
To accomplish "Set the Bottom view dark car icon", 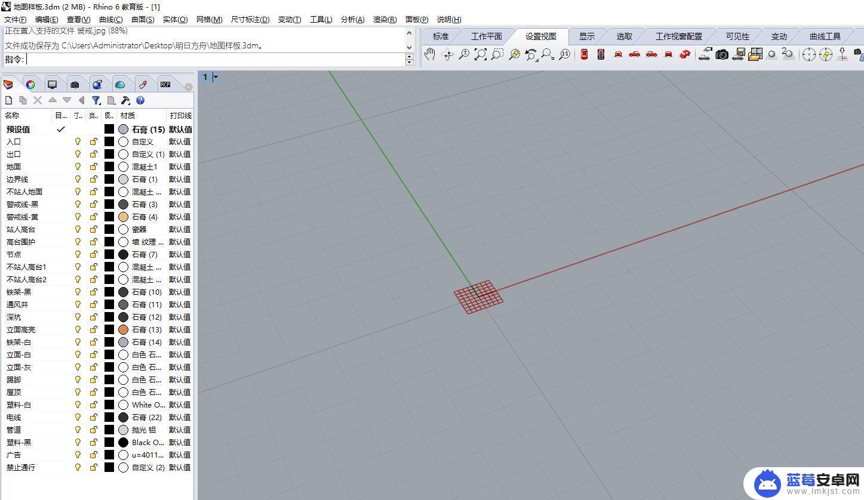I will 601,54.
